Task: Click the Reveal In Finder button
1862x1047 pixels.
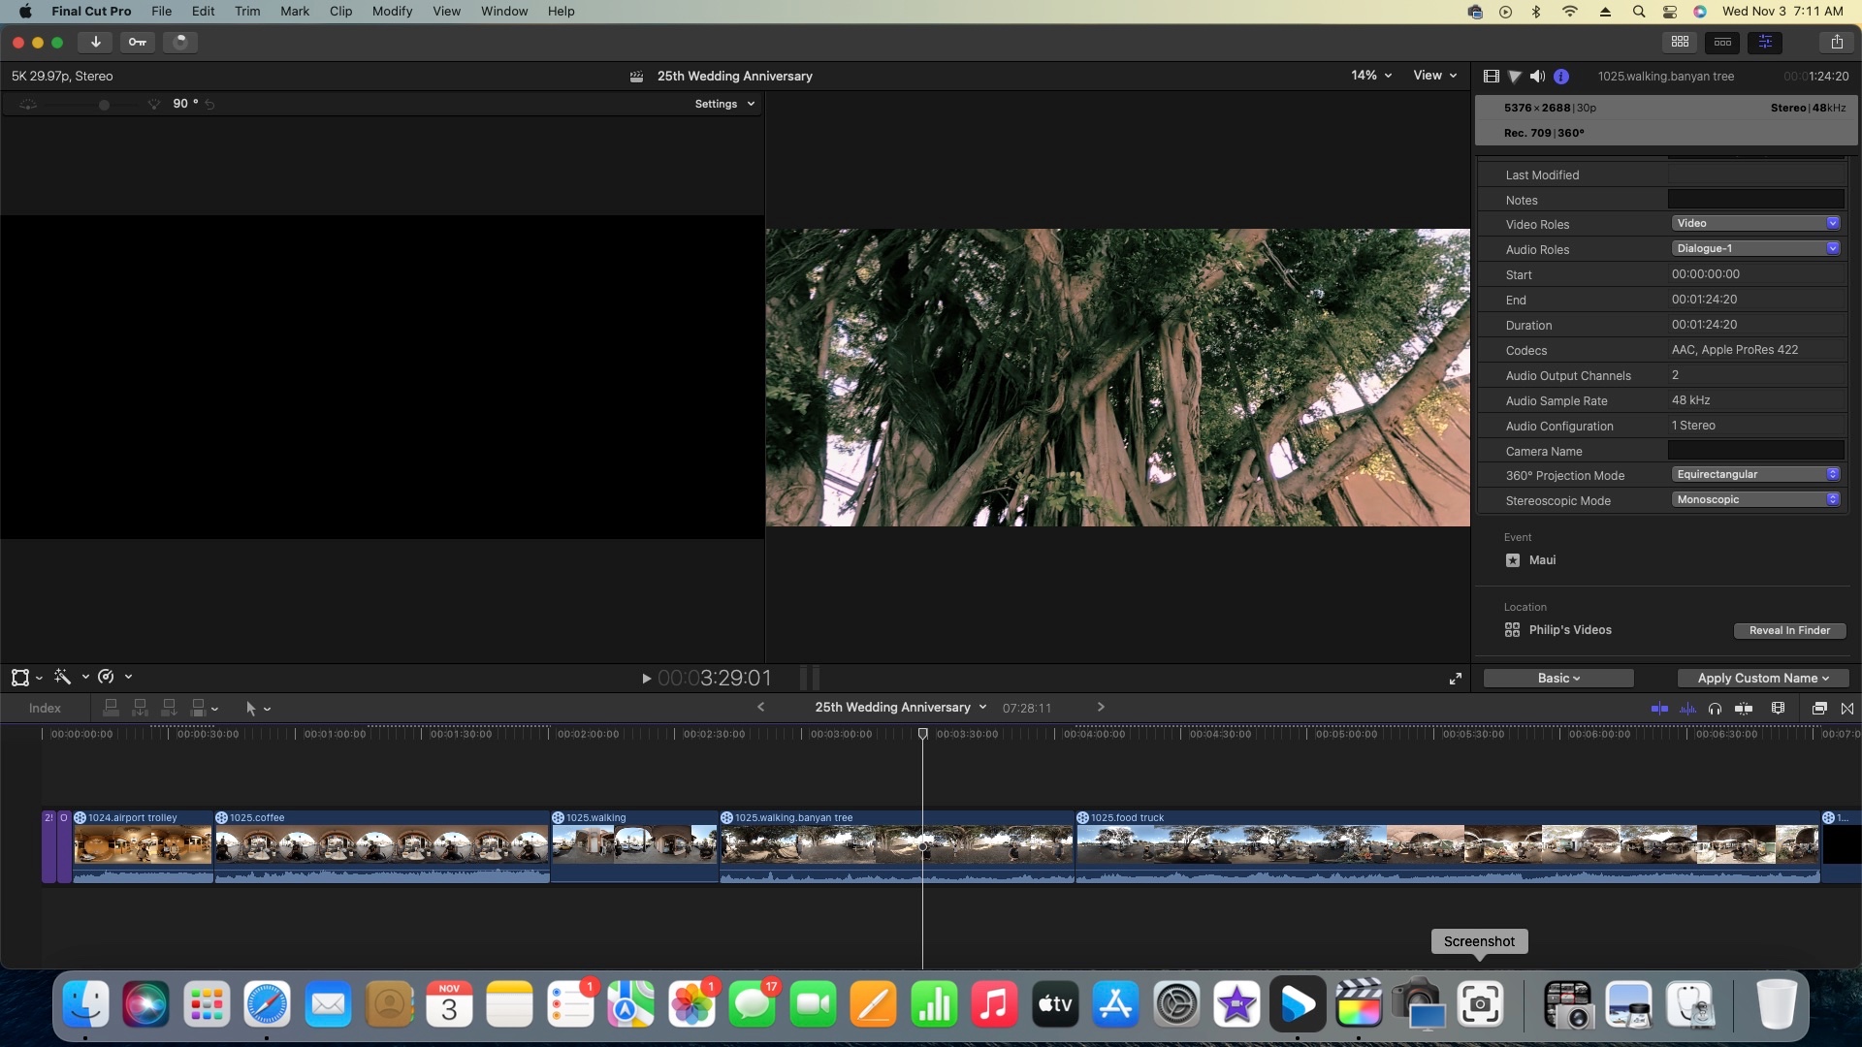Action: click(1789, 630)
